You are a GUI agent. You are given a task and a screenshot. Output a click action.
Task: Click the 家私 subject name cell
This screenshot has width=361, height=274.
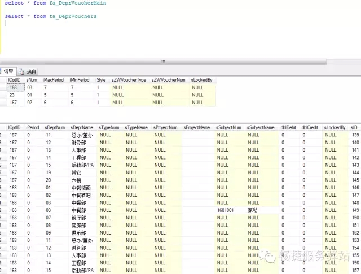click(x=253, y=210)
